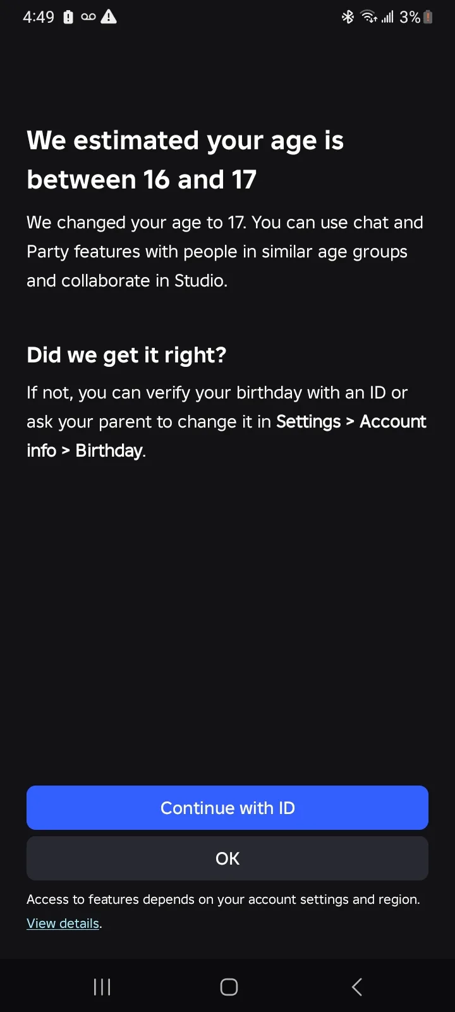Tap the cellular signal strength icon
This screenshot has height=1012, width=455.
[x=387, y=17]
